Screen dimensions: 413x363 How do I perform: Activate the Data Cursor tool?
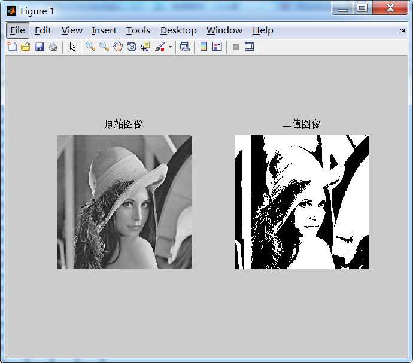coord(145,47)
